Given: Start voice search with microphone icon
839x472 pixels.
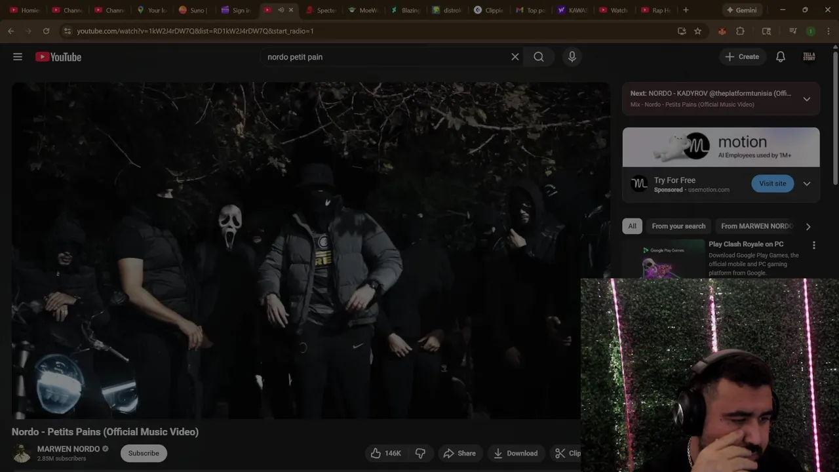Looking at the screenshot, I should [572, 57].
